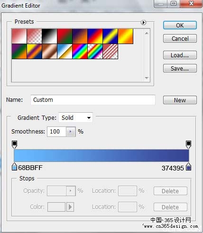The height and width of the screenshot is (233, 203).
Task: Click the presets scrollbar down arrow
Action: pos(147,78)
